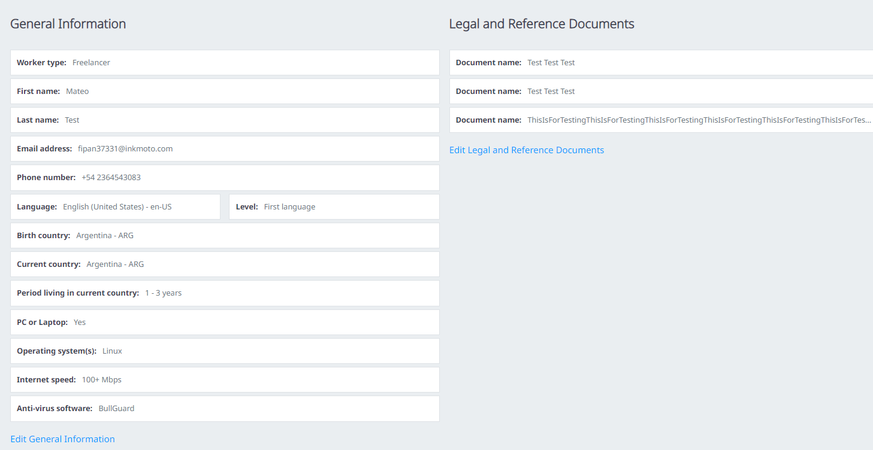873x450 pixels.
Task: Click the Anti-virus software BullGuard row
Action: pos(225,409)
